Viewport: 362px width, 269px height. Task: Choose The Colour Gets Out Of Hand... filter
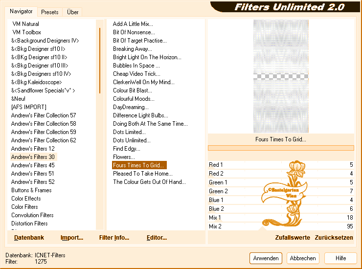149,182
